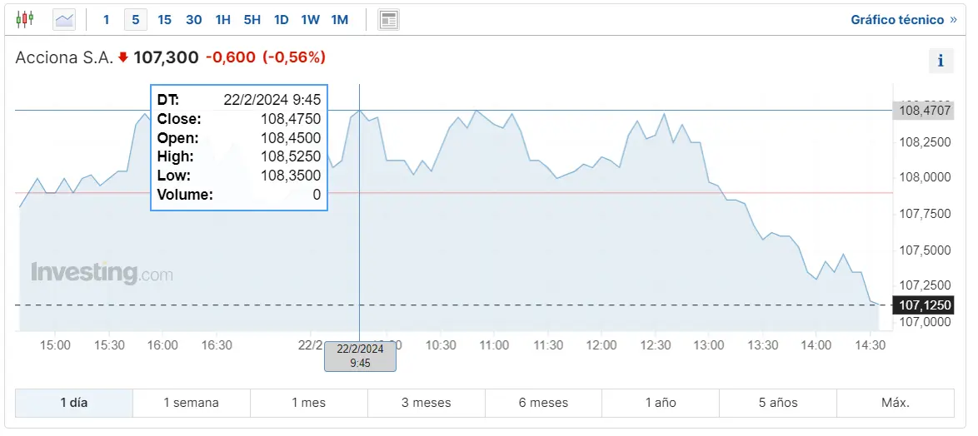978x436 pixels.
Task: Switch to the 30-minute interval
Action: tap(193, 19)
